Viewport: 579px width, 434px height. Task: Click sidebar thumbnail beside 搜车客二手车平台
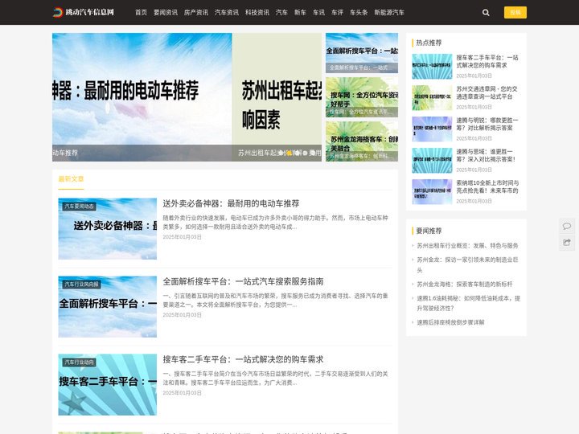[432, 67]
